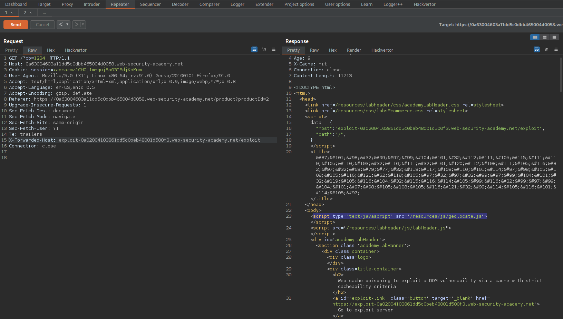Click the User-Agent header line in request
This screenshot has height=319, width=563.
tap(119, 76)
